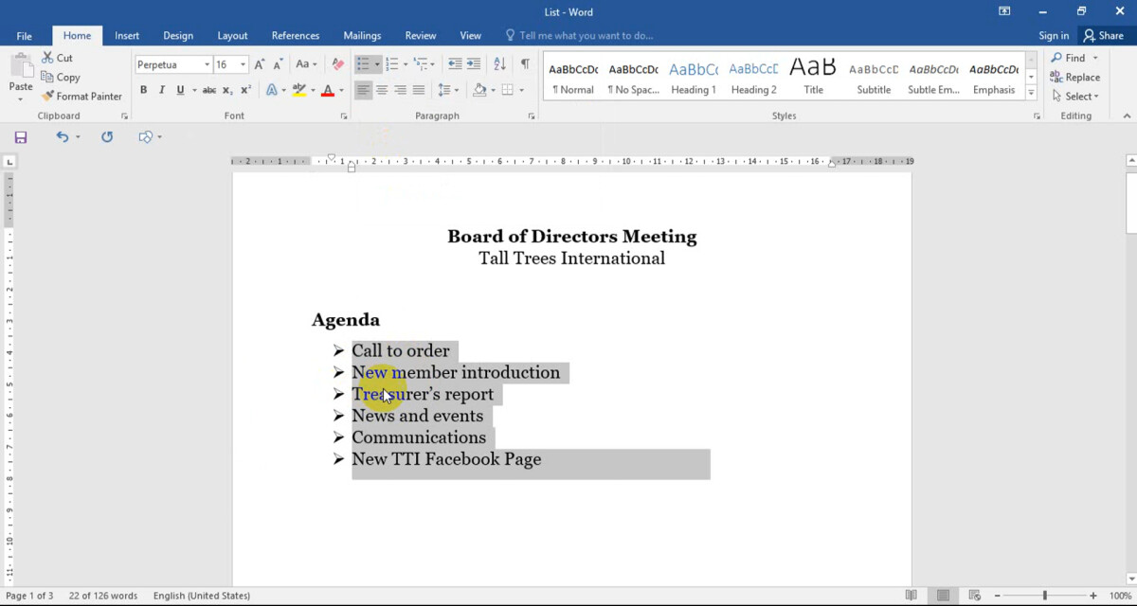Toggle Italic formatting

pos(161,90)
